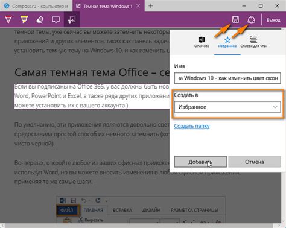Click the Отмена button
This screenshot has width=286, height=228.
[255, 162]
